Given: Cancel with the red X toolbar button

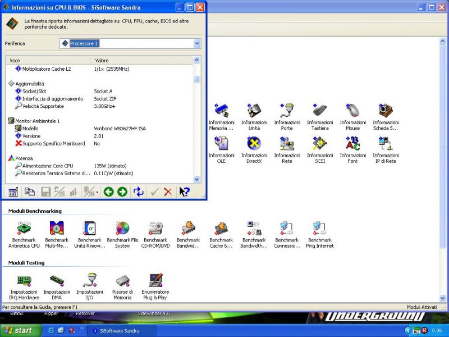Looking at the screenshot, I should (x=168, y=192).
